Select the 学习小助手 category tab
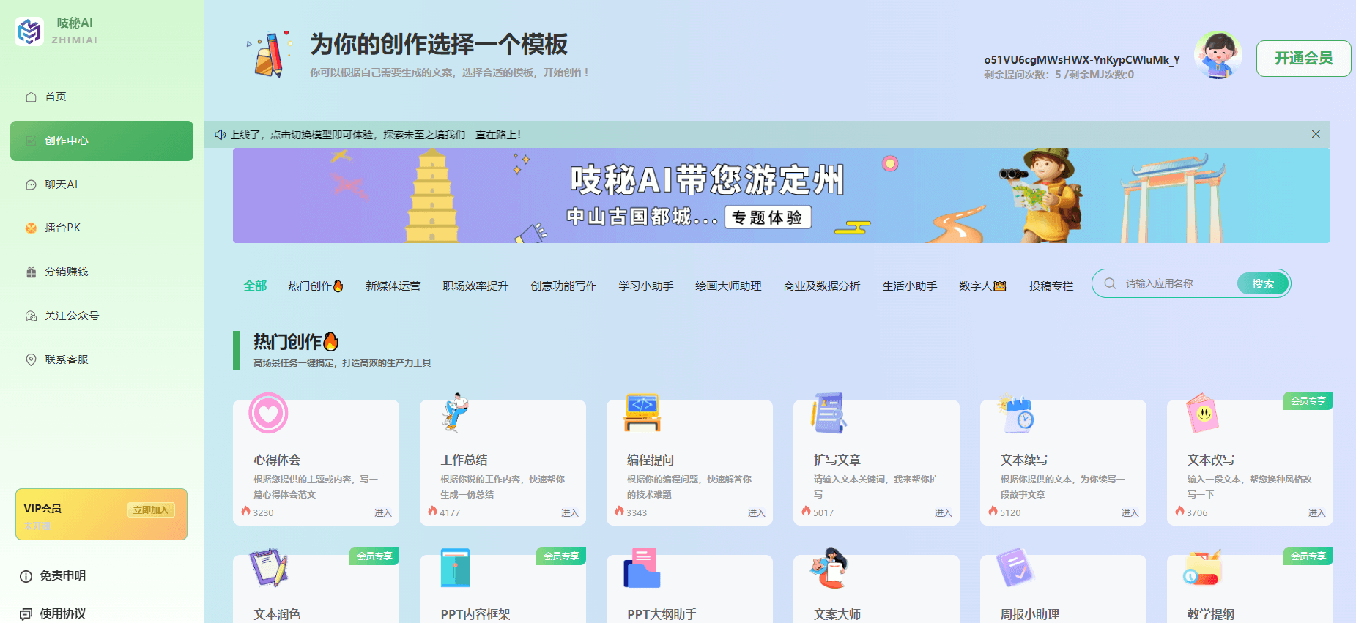This screenshot has width=1356, height=623. point(646,286)
